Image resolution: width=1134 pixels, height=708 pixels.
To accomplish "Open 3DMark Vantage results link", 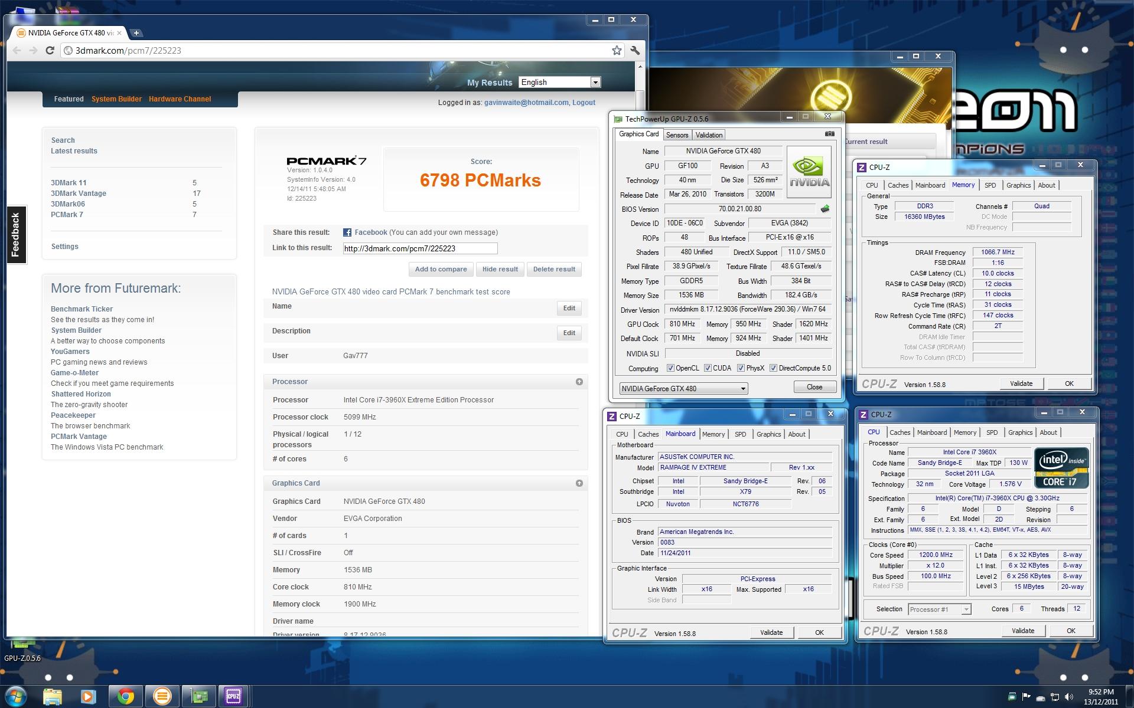I will 79,194.
